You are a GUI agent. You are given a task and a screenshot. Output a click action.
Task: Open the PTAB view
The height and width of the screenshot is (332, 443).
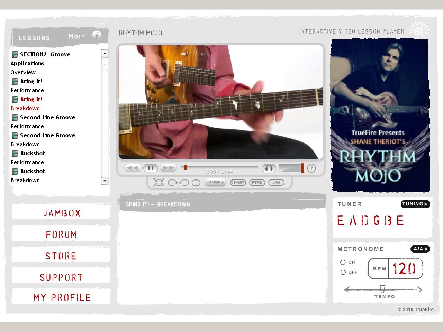click(257, 183)
